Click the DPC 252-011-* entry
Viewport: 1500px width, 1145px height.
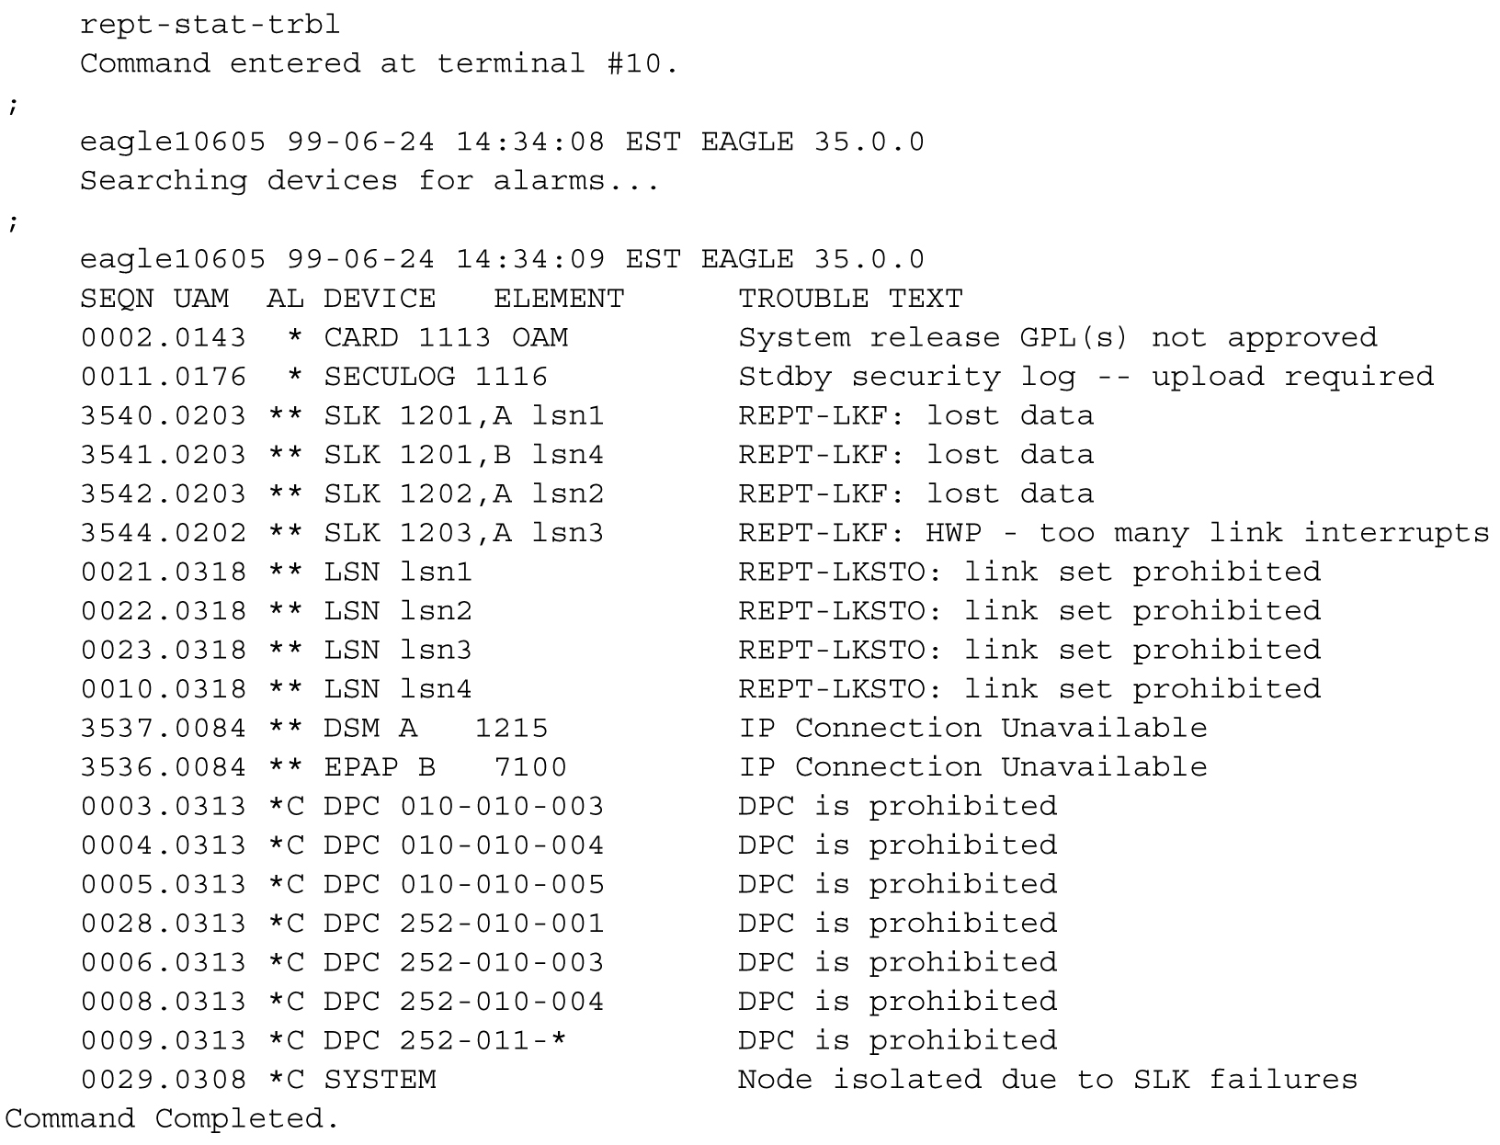pyautogui.click(x=445, y=1041)
